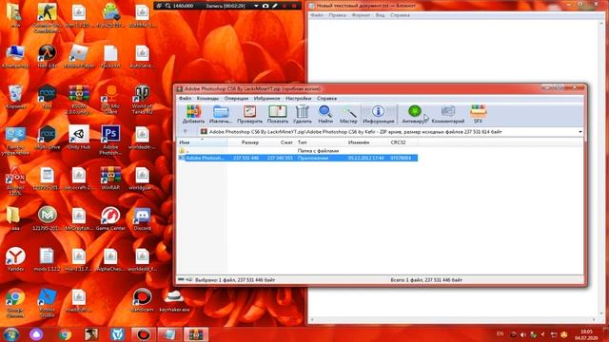Viewport: 609px width, 342px height.
Task: Click the SFX toolbar icon
Action: point(478,114)
